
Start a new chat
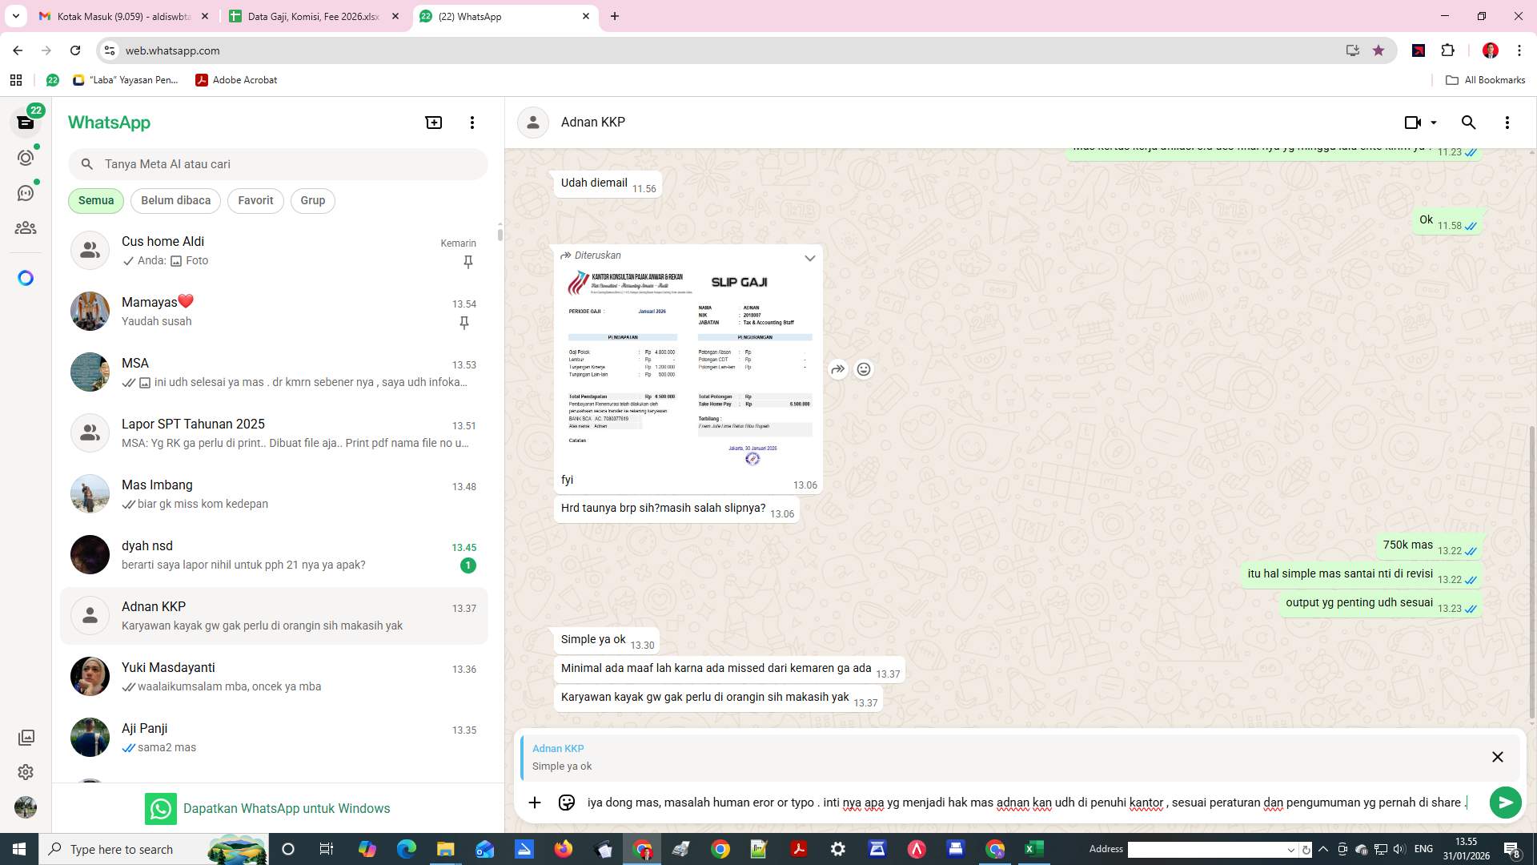tap(433, 122)
